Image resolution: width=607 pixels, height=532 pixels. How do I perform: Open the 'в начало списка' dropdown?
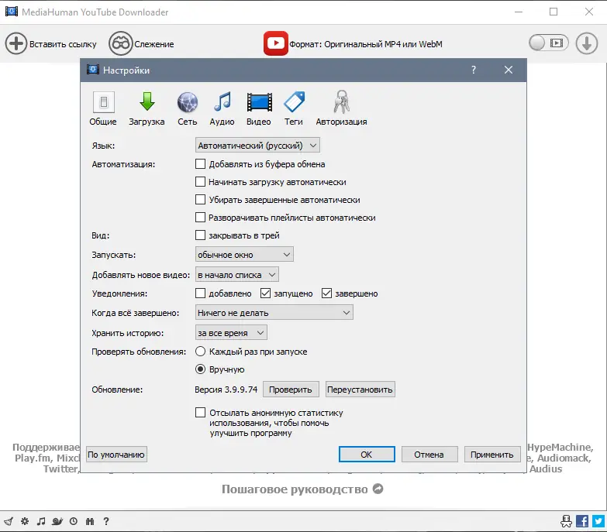237,274
